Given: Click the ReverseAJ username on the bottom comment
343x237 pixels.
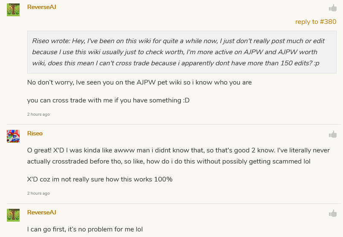Looking at the screenshot, I should [41, 212].
